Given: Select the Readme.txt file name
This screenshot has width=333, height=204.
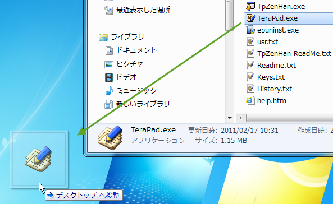Looking at the screenshot, I should click(276, 66).
